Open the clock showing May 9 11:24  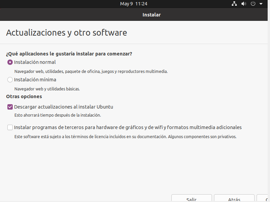click(133, 4)
